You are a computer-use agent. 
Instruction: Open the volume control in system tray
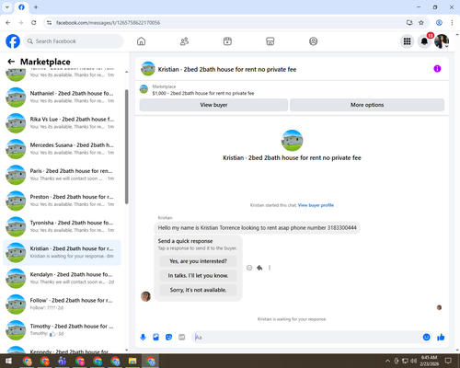point(413,361)
